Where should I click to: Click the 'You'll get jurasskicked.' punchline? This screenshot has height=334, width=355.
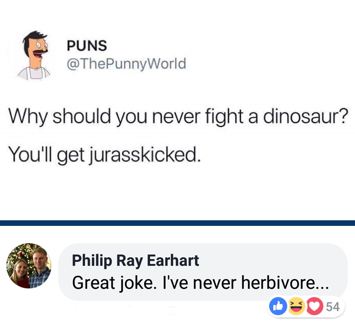[x=104, y=155]
